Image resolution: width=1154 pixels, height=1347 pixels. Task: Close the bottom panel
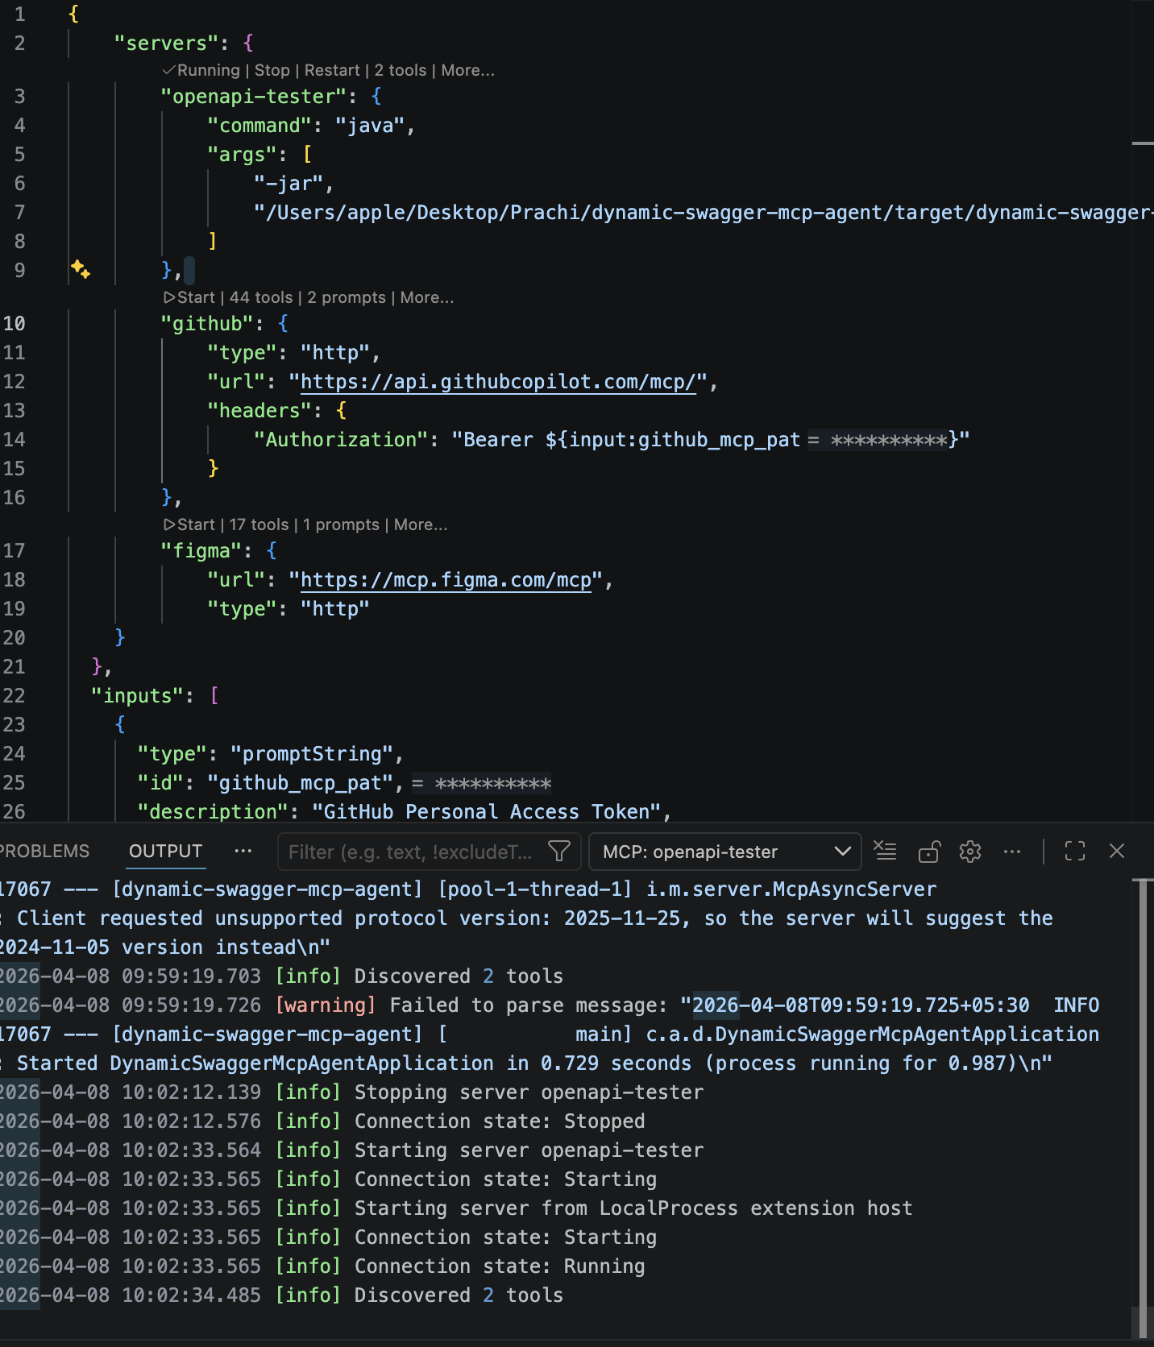tap(1117, 851)
